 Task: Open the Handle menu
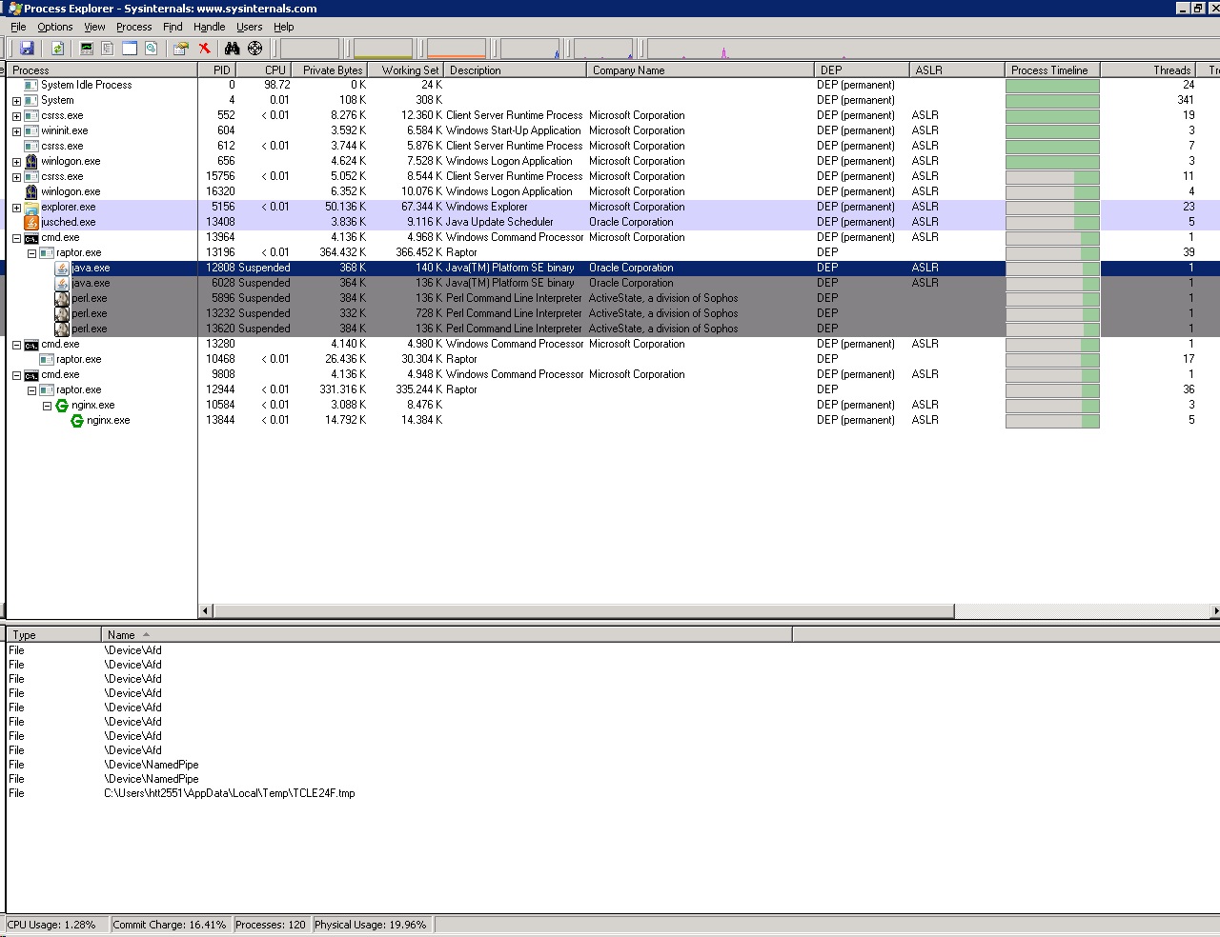click(209, 27)
